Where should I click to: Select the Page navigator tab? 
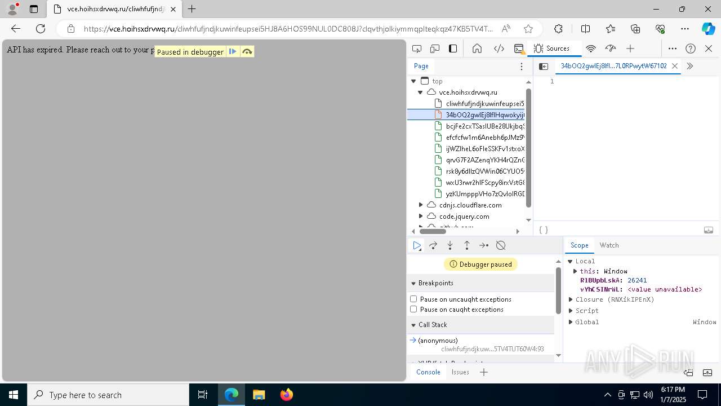coord(421,66)
